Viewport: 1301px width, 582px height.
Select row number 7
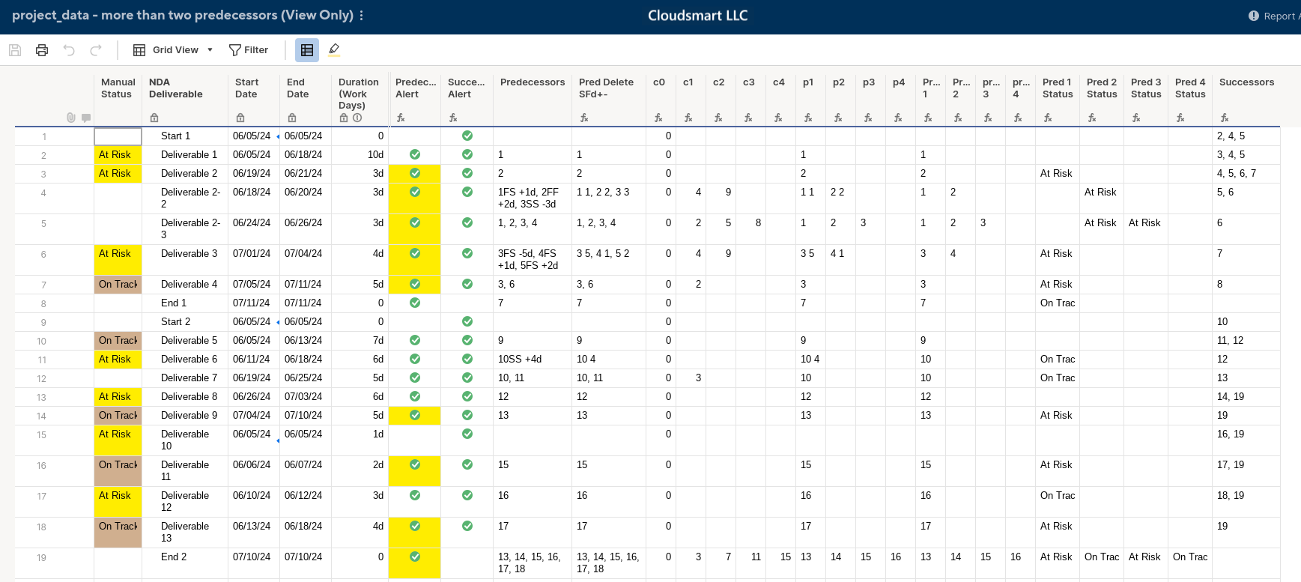pyautogui.click(x=43, y=285)
